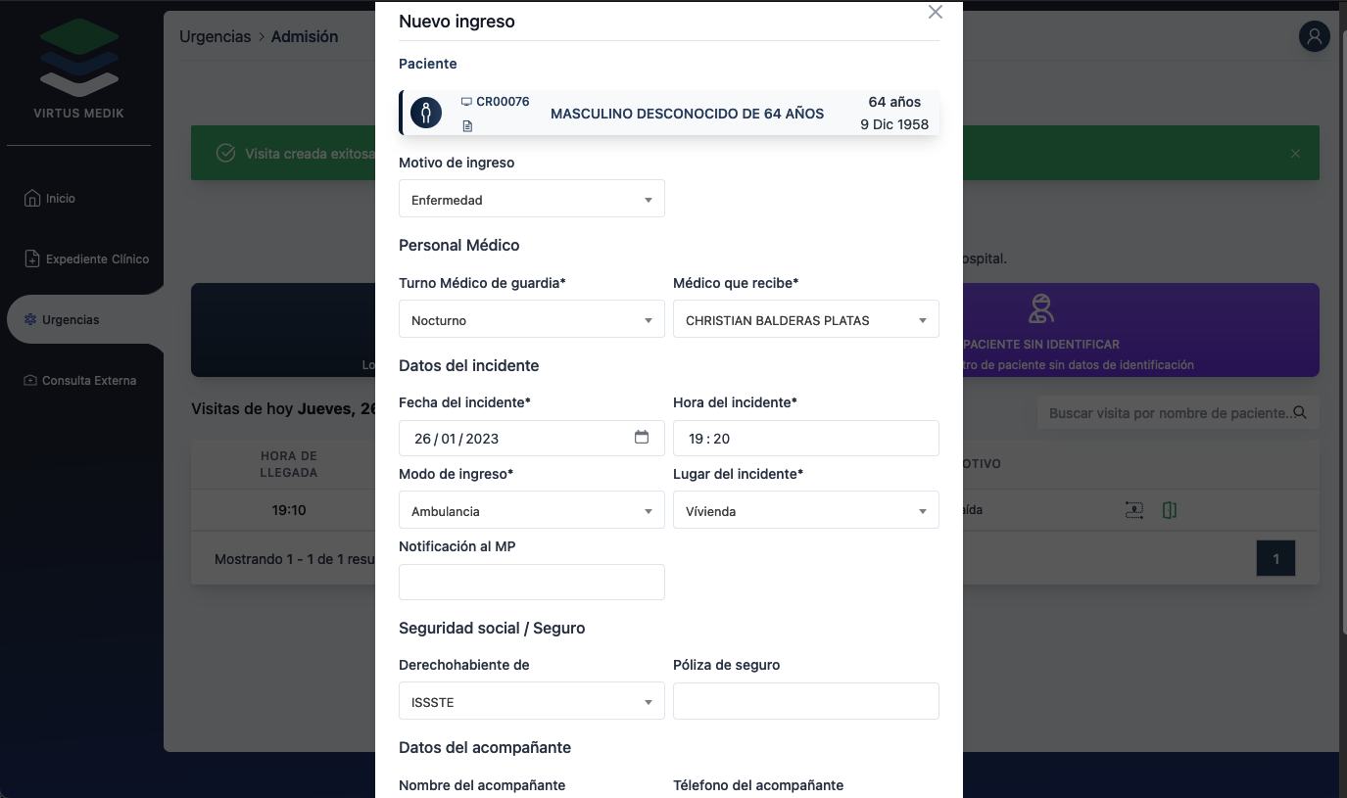Expand the Turno Médico de guardia dropdown
This screenshot has width=1347, height=798.
(531, 320)
